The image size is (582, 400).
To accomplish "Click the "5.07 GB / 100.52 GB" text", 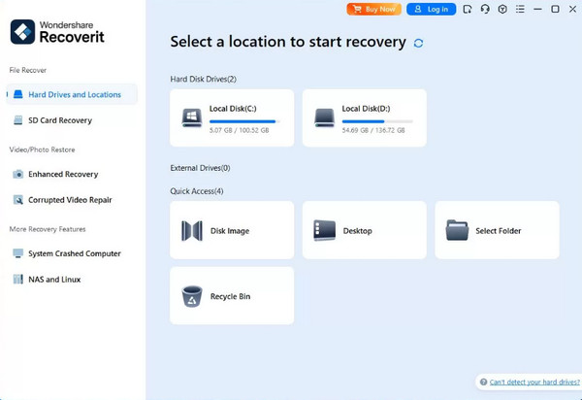I will pos(239,130).
